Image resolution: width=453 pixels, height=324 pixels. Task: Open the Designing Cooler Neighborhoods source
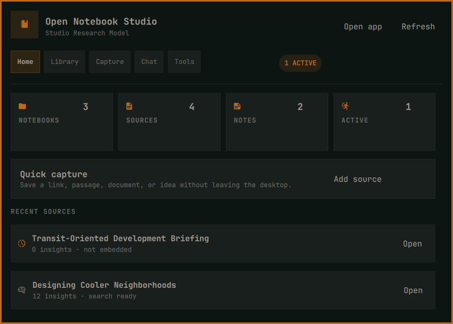pyautogui.click(x=413, y=290)
